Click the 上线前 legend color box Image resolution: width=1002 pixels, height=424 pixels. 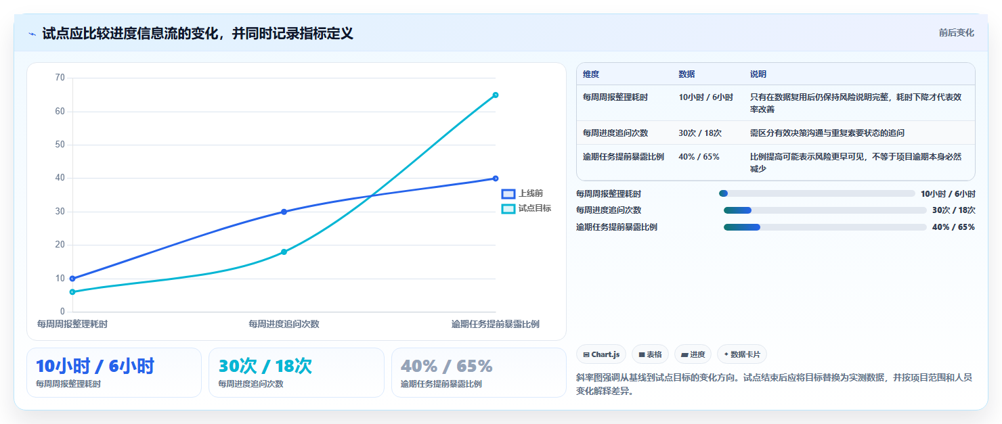click(x=508, y=193)
